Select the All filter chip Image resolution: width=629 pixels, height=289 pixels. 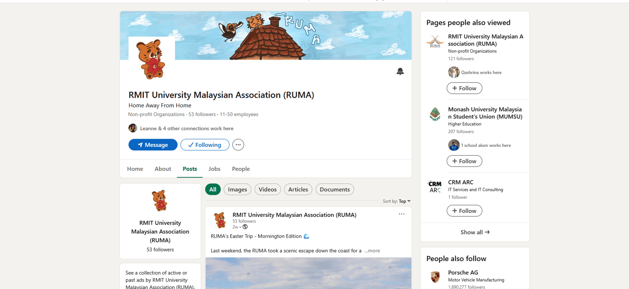point(213,189)
